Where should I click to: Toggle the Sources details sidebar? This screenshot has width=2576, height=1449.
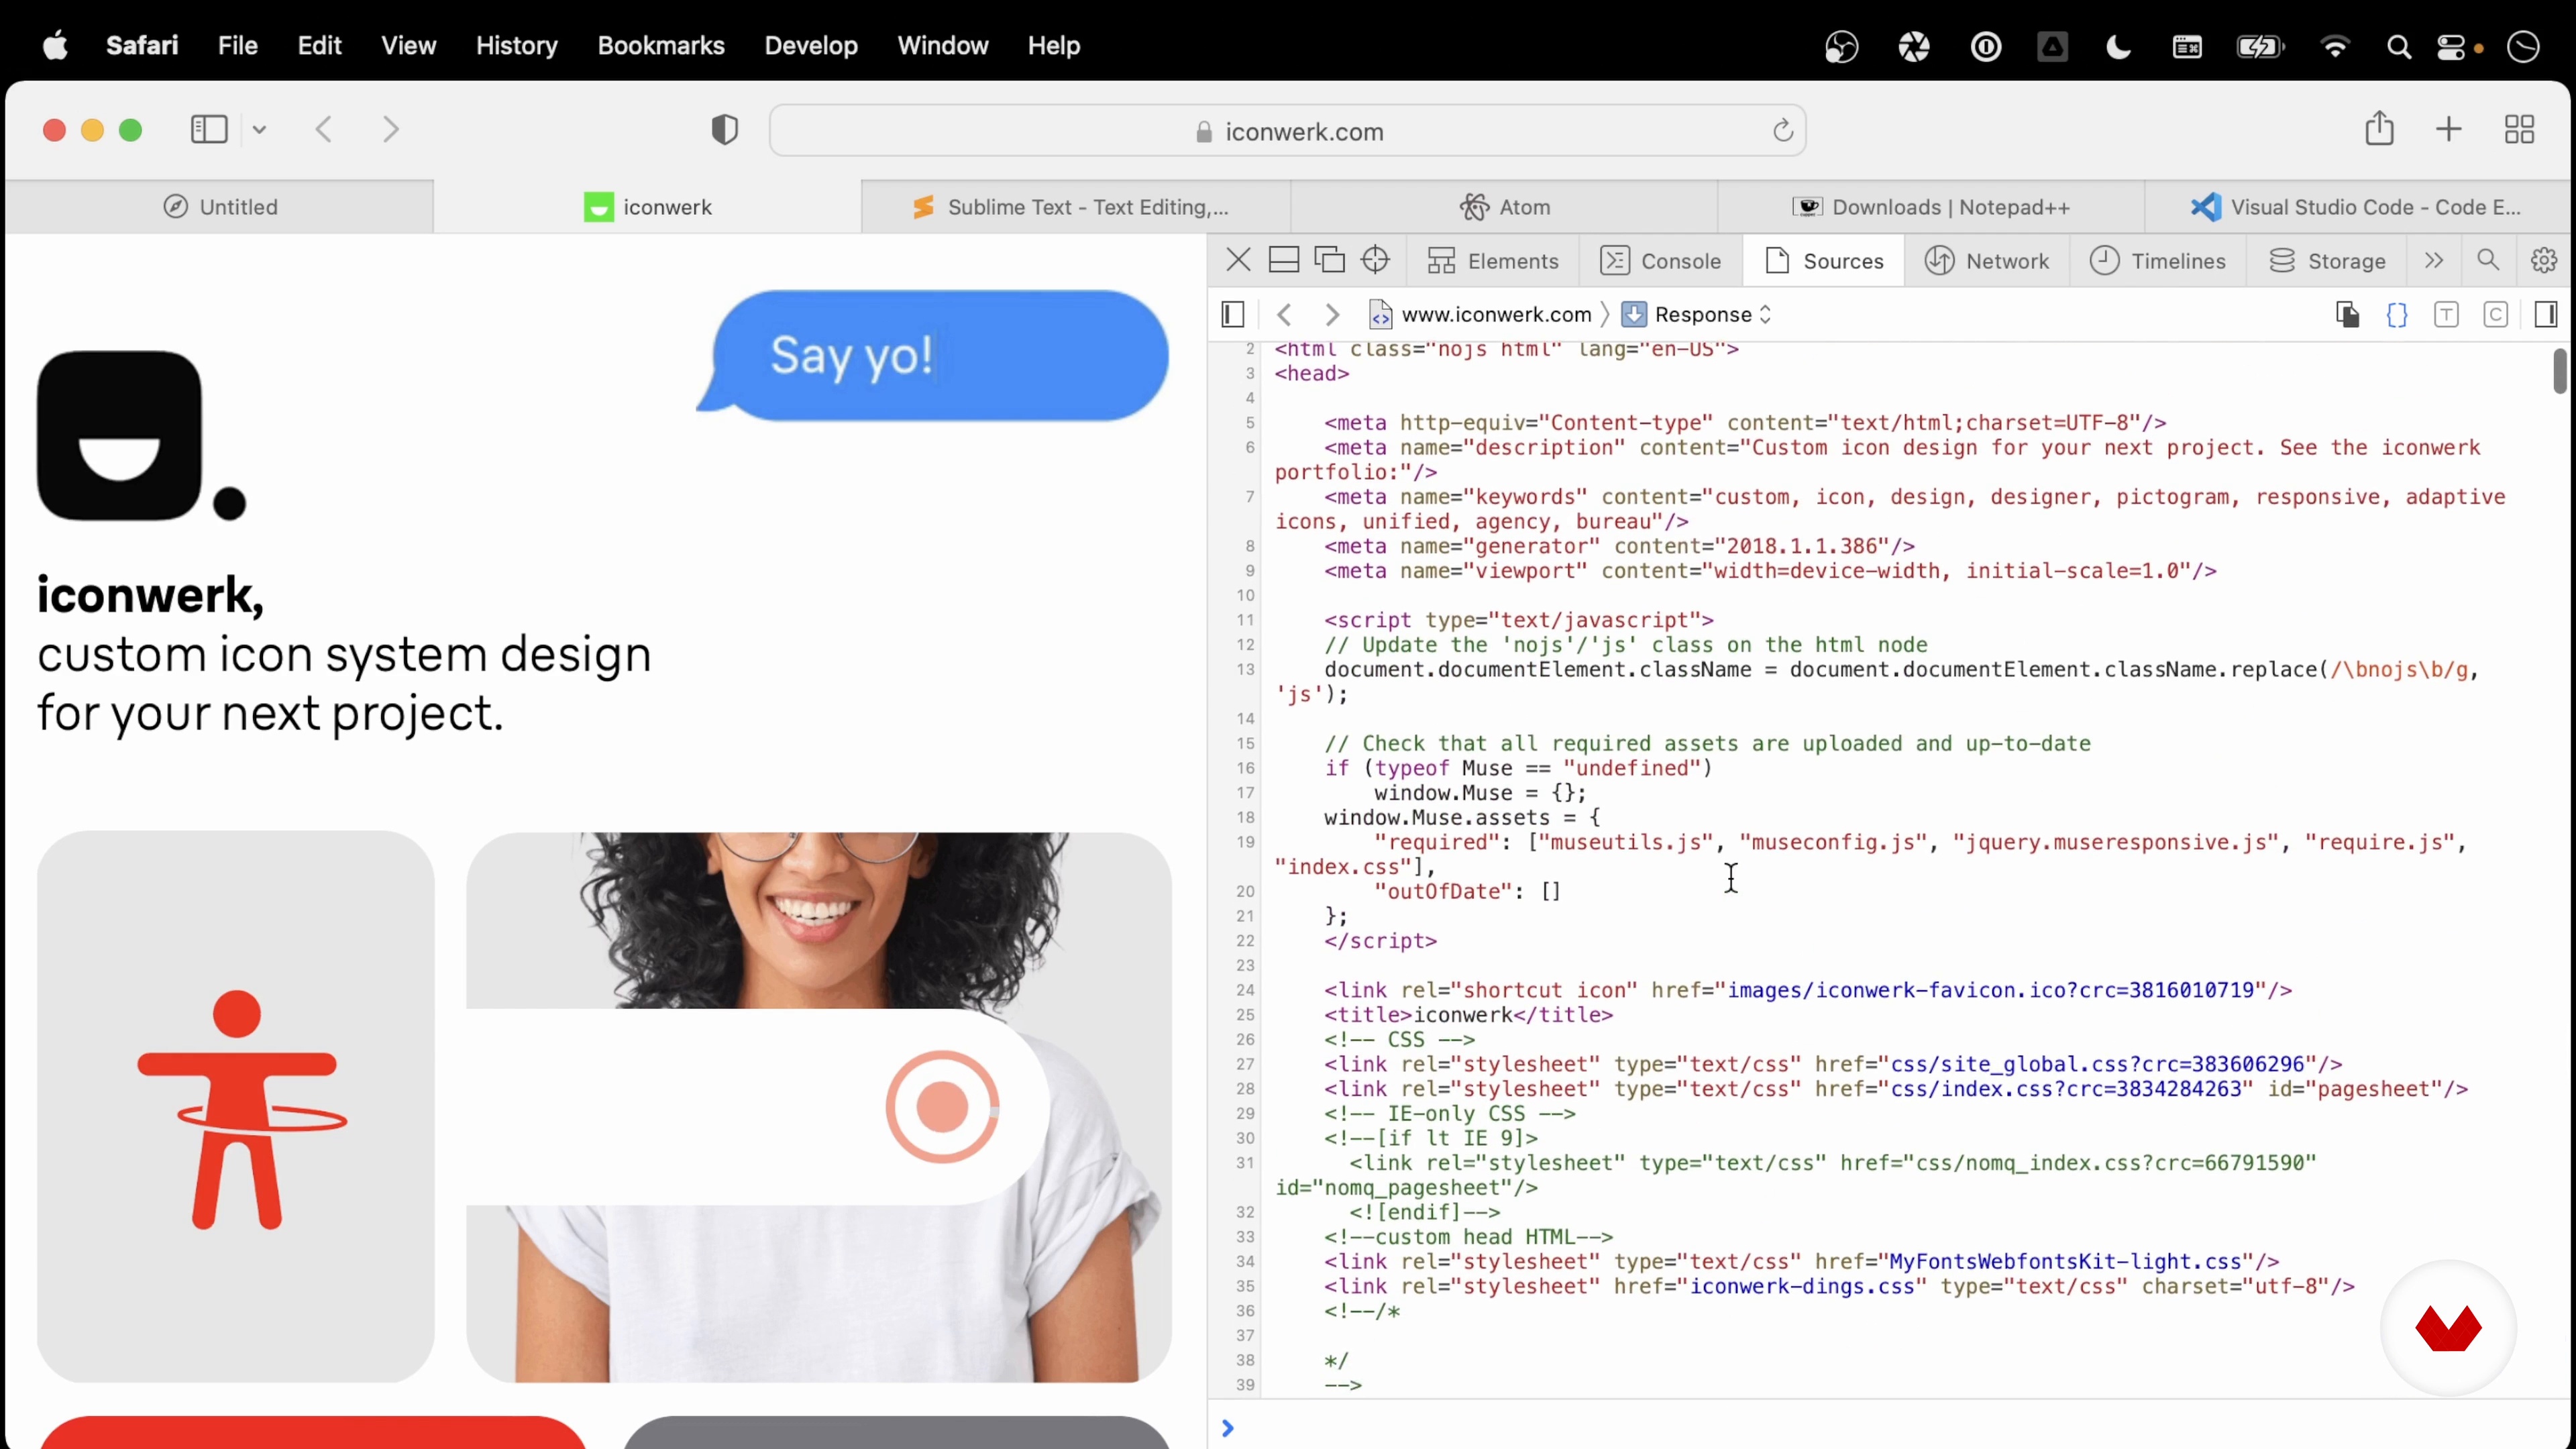click(2546, 314)
